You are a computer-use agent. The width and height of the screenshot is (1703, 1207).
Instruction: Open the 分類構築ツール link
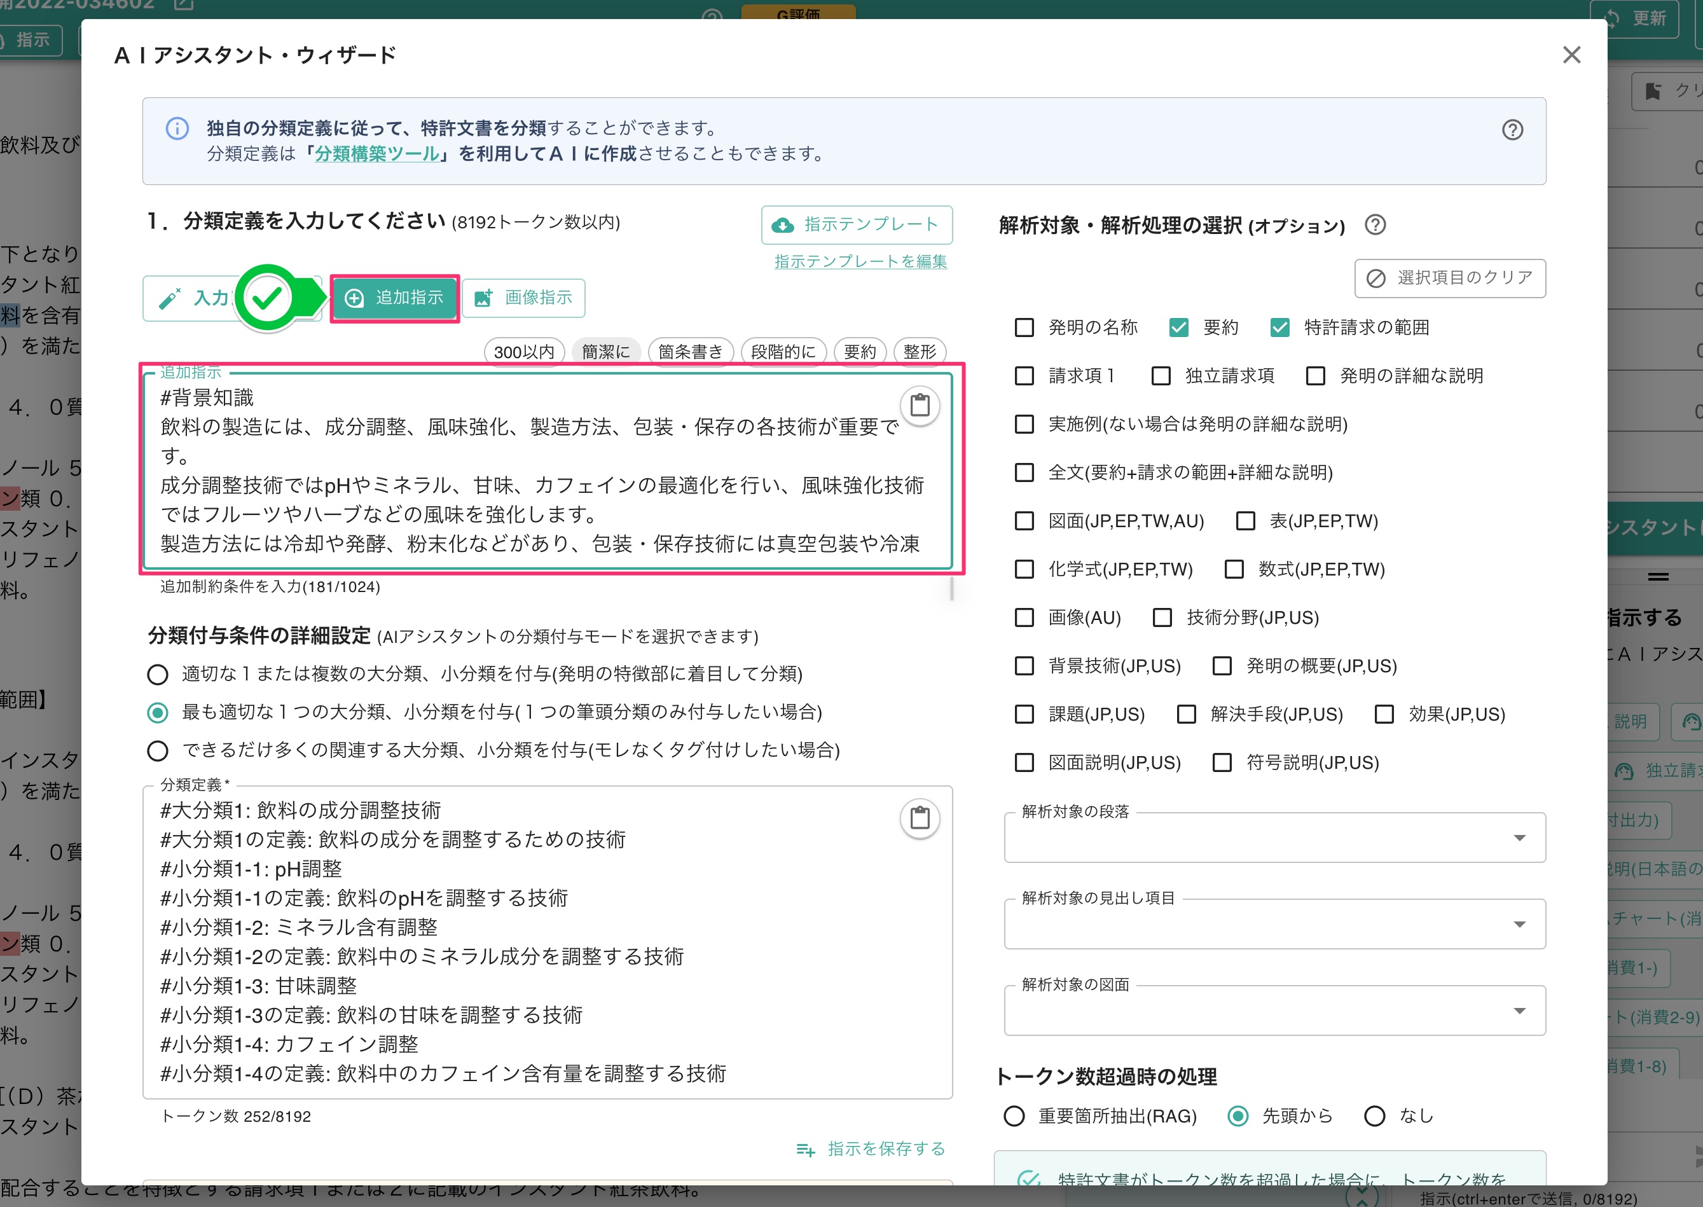coord(378,155)
